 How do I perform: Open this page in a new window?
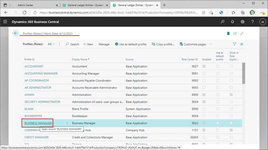pyautogui.click(x=235, y=34)
